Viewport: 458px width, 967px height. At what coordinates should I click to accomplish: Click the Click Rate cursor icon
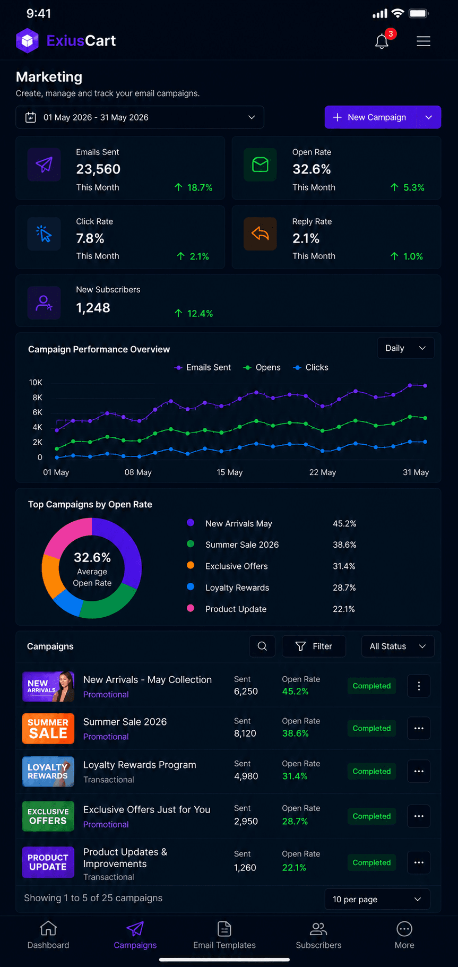click(44, 234)
